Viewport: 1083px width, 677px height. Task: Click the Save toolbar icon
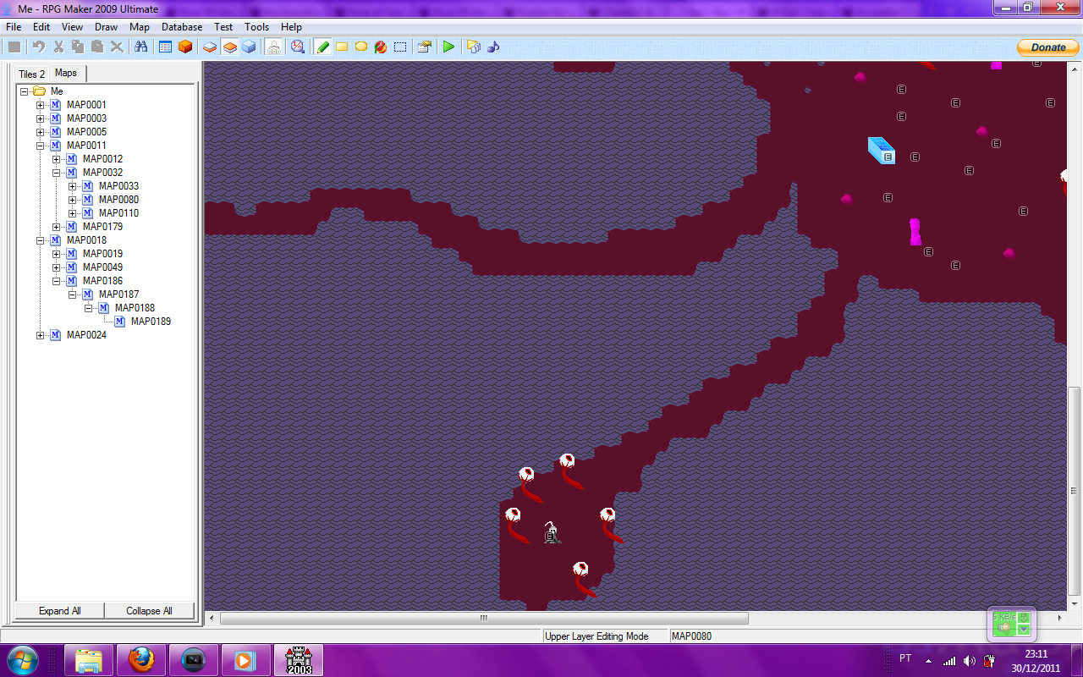14,47
